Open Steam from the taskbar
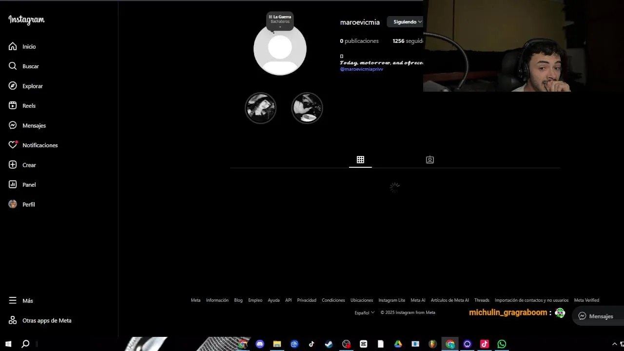624x351 pixels. pos(329,344)
